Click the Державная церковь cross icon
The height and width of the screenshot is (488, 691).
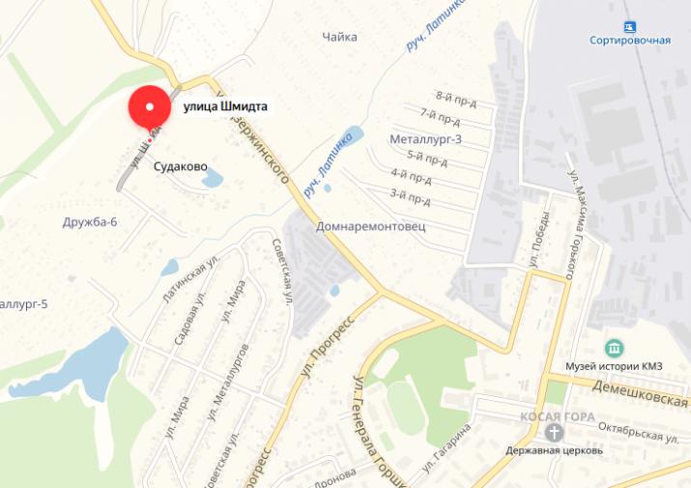point(554,433)
